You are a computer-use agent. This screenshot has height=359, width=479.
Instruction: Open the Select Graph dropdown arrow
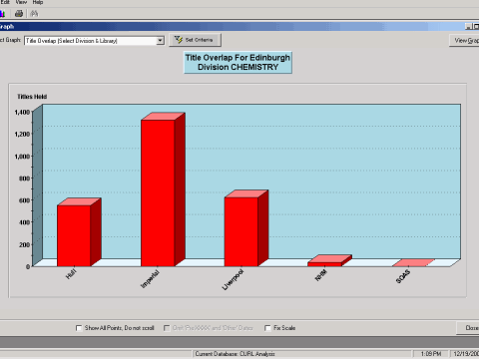pyautogui.click(x=160, y=41)
